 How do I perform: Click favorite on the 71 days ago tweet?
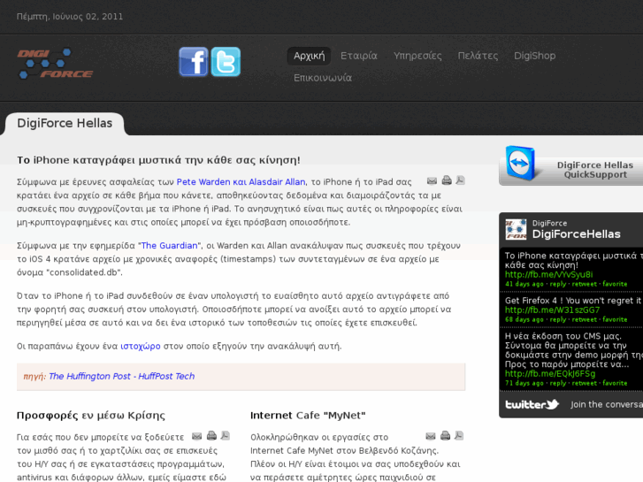(x=615, y=383)
